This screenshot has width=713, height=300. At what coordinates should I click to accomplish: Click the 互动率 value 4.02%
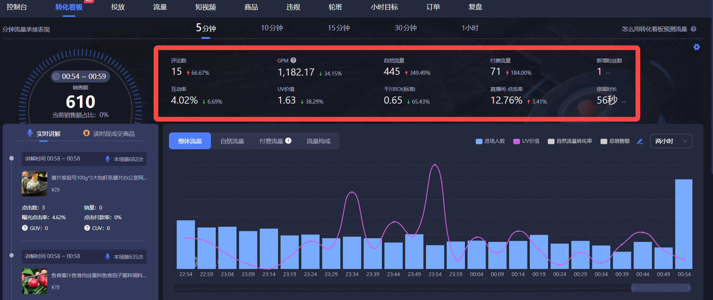point(184,100)
